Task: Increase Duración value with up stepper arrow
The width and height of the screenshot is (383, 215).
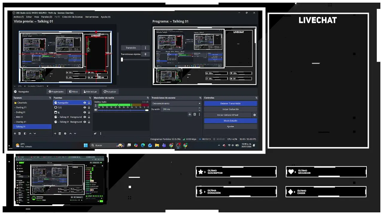Action: pyautogui.click(x=200, y=108)
